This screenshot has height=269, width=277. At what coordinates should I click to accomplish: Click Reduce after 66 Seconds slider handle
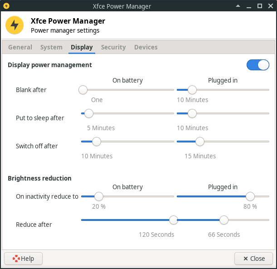pyautogui.click(x=224, y=220)
